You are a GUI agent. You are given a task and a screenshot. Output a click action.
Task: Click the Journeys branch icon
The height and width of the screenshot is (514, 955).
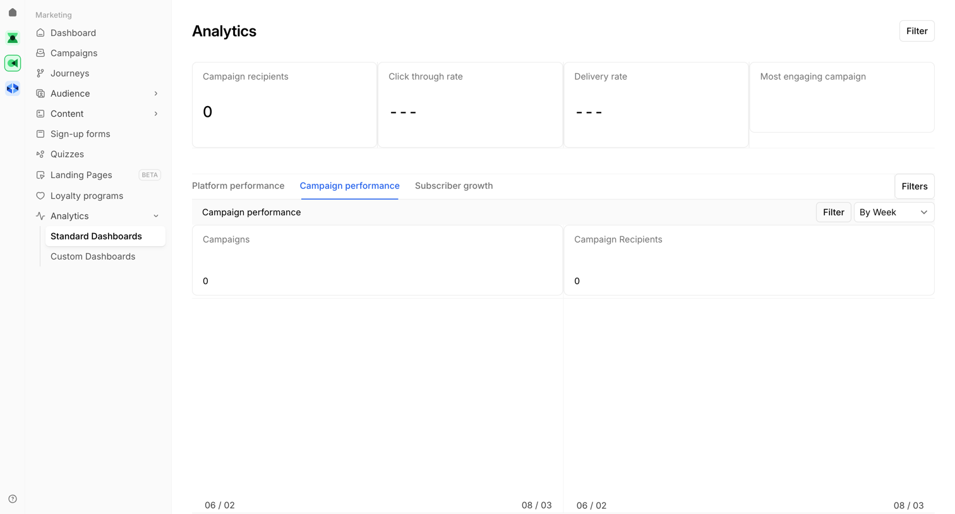tap(40, 73)
